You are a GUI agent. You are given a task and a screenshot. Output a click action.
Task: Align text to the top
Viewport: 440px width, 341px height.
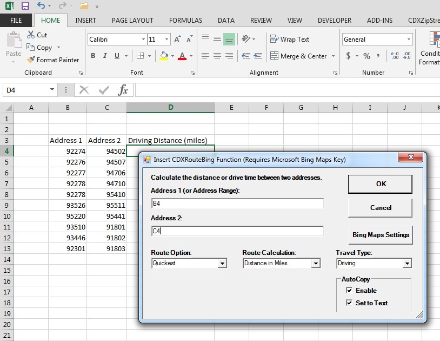(205, 39)
